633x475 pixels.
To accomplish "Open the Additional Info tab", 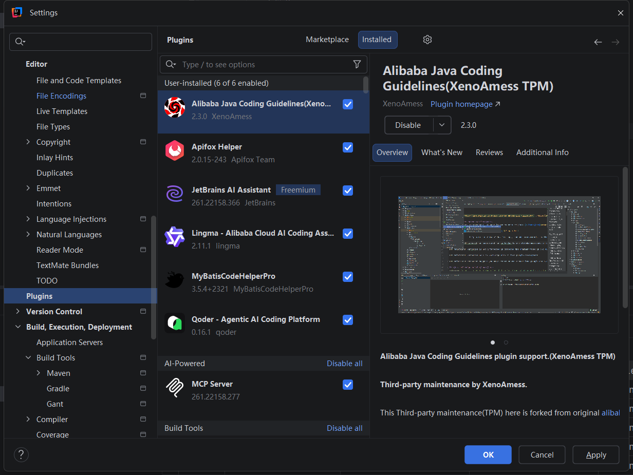I will (x=543, y=153).
